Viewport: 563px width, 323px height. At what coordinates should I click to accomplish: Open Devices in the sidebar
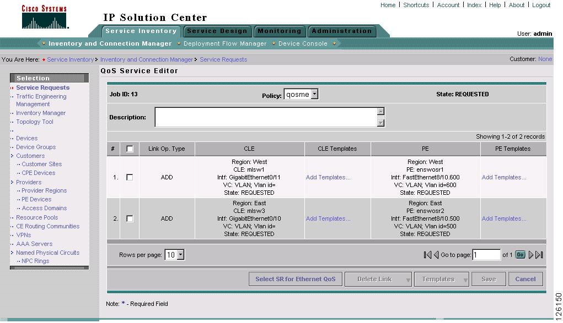(x=26, y=138)
